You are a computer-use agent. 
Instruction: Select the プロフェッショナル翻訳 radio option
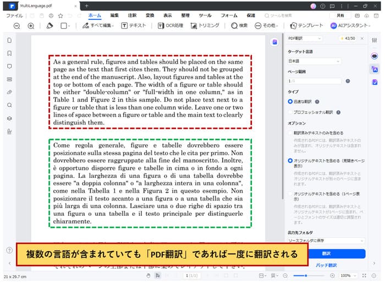click(290, 112)
